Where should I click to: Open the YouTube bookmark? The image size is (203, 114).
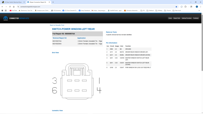pos(13,11)
